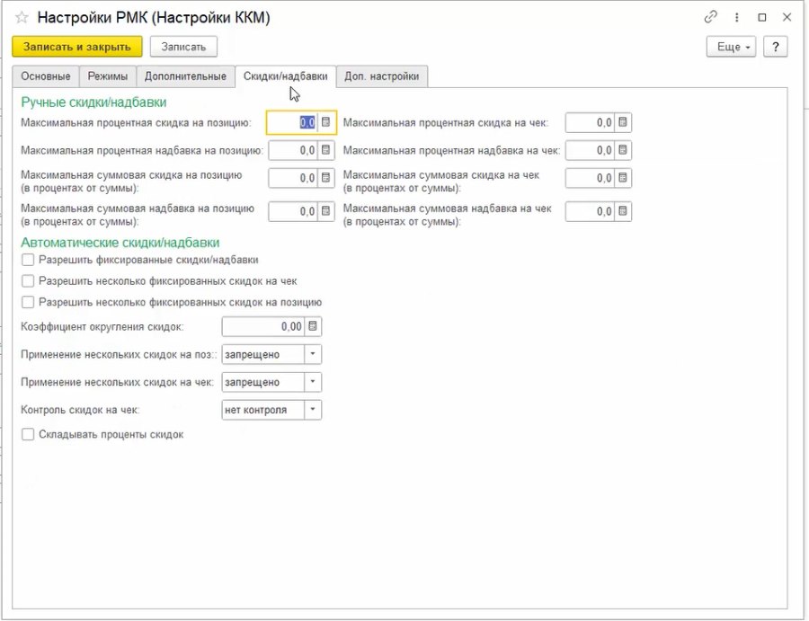The image size is (809, 621).
Task: Add form to favorites with star icon
Action: coord(22,18)
